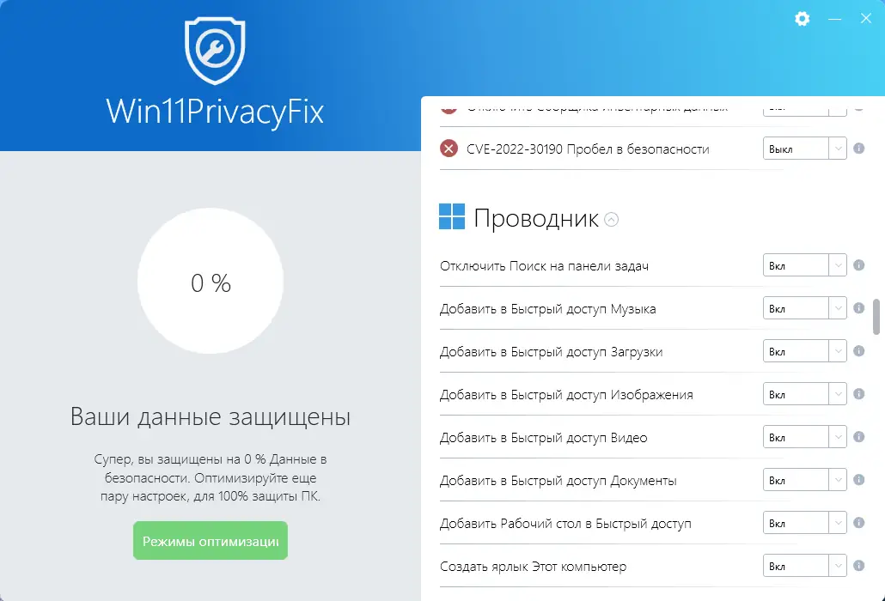The height and width of the screenshot is (601, 885).
Task: Click the 0% protection progress circle
Action: tap(210, 282)
